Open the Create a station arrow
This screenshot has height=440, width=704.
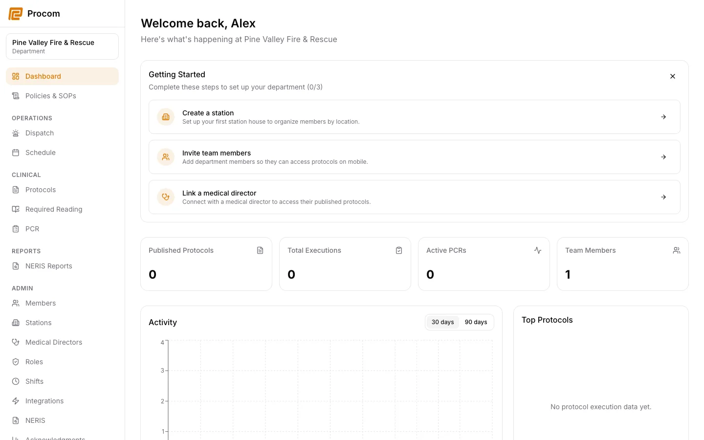click(663, 117)
